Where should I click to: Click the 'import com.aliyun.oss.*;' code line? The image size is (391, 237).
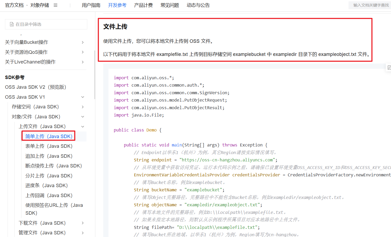[x=144, y=78]
